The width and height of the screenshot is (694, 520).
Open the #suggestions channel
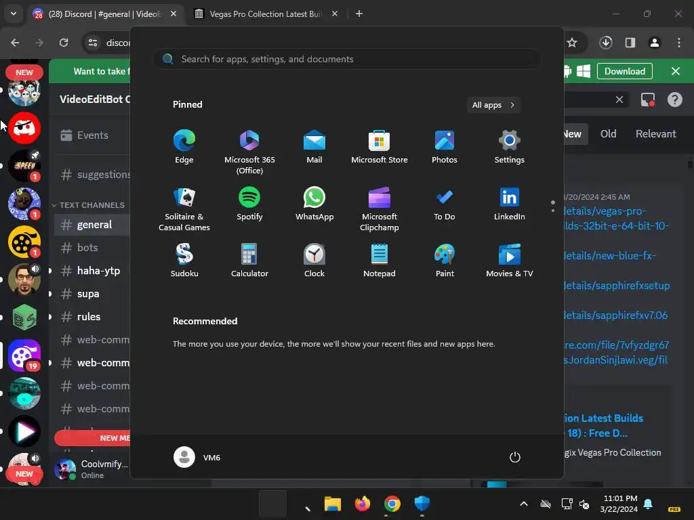[92, 175]
